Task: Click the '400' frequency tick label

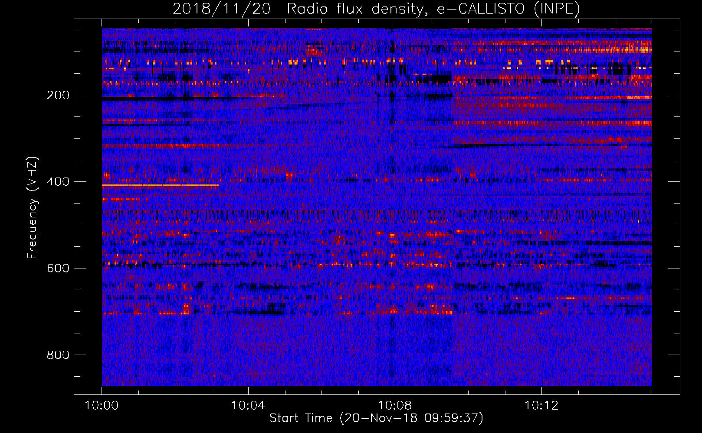Action: coord(58,182)
